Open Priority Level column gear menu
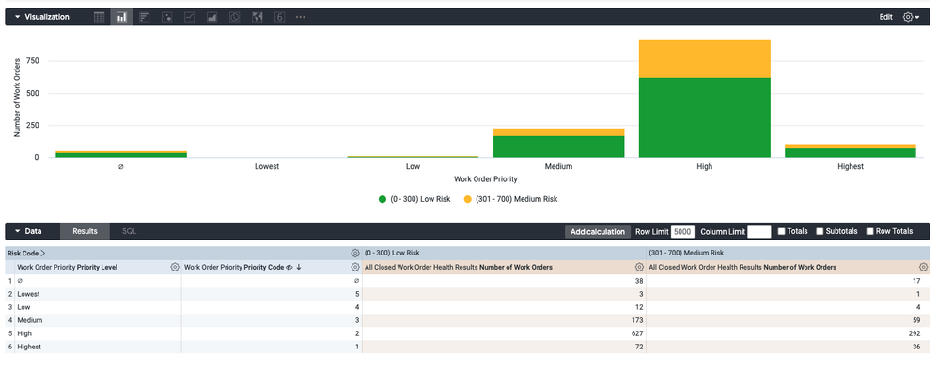This screenshot has height=371, width=938. [175, 267]
